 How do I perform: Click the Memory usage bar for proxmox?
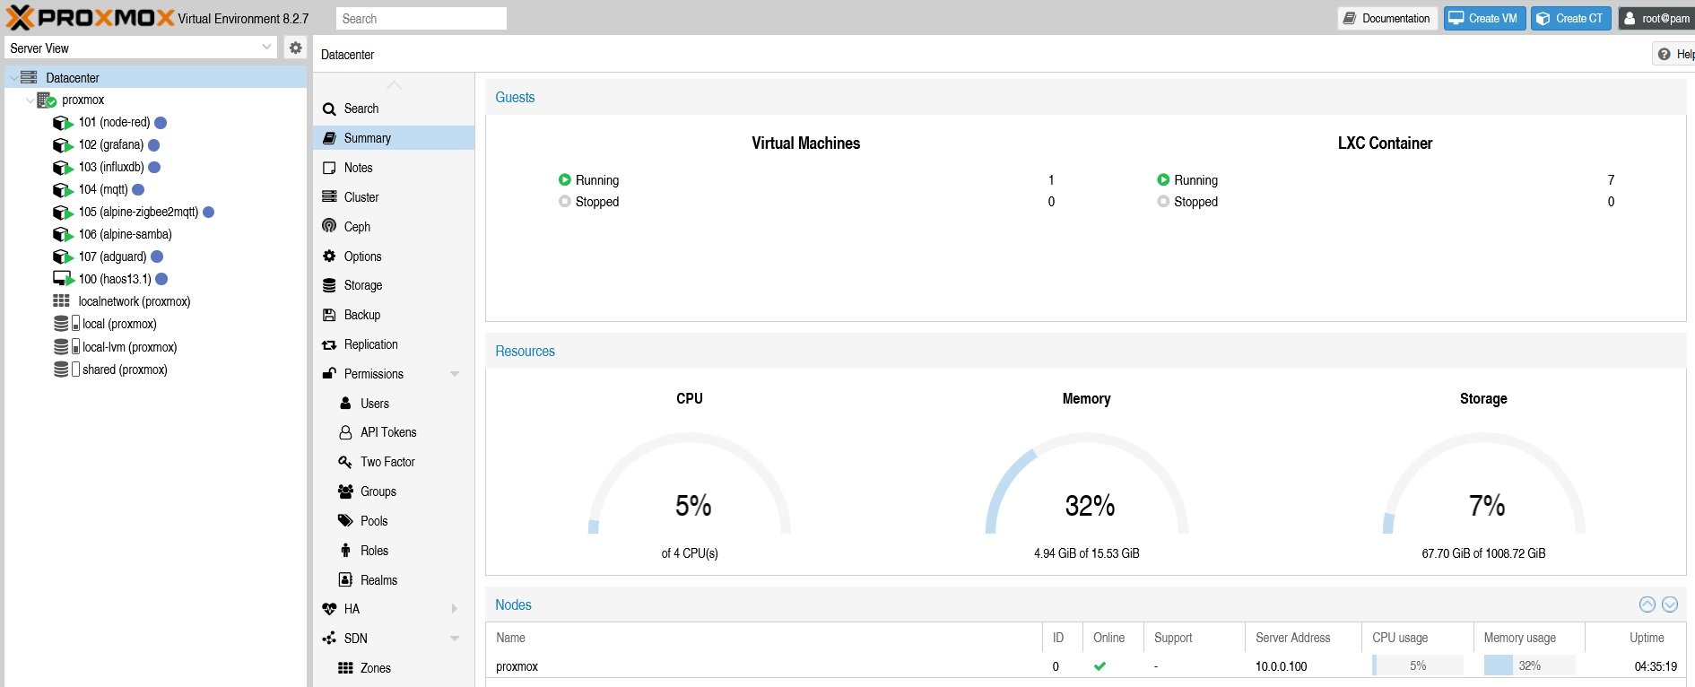tap(1528, 665)
